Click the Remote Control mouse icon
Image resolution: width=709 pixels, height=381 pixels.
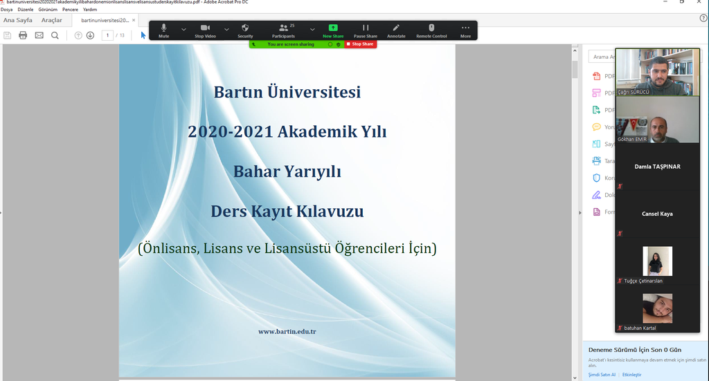pyautogui.click(x=431, y=28)
